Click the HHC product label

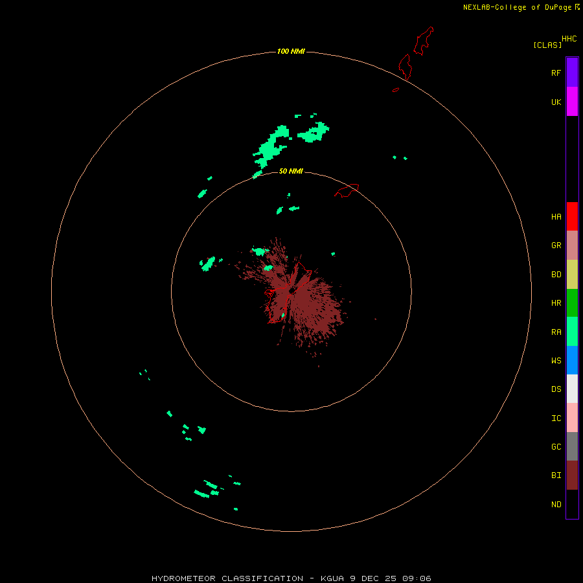pyautogui.click(x=569, y=39)
